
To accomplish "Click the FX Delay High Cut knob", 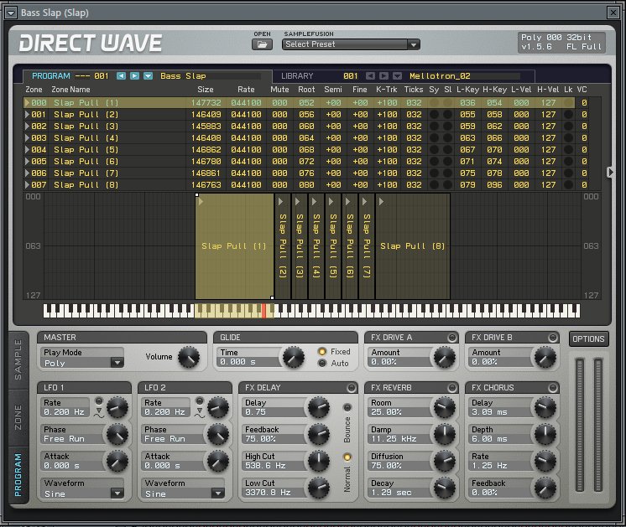I will [319, 461].
